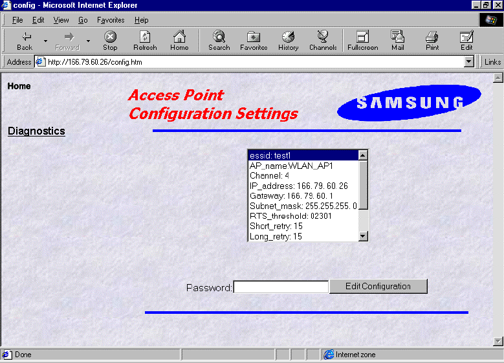Click the Windows logo throbber icon
This screenshot has width=504, height=363.
[x=490, y=20]
